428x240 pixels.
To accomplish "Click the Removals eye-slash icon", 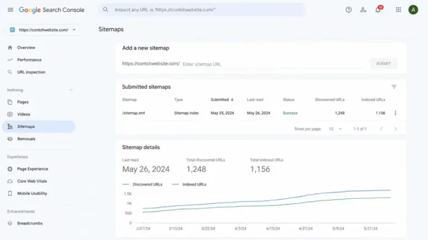I will point(10,139).
